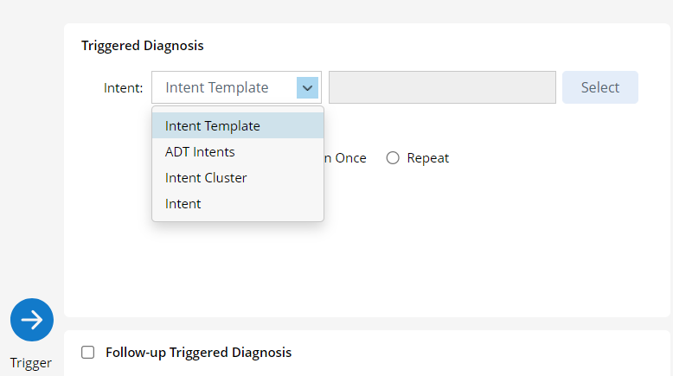
Task: Tick the Follow-up Triggered Diagnosis checkbox
Action: point(87,353)
